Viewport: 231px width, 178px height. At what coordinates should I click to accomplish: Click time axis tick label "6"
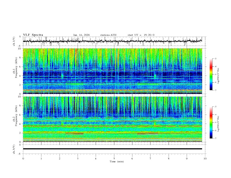click(132, 159)
